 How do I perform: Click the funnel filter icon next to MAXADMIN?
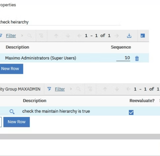[x=49, y=89]
